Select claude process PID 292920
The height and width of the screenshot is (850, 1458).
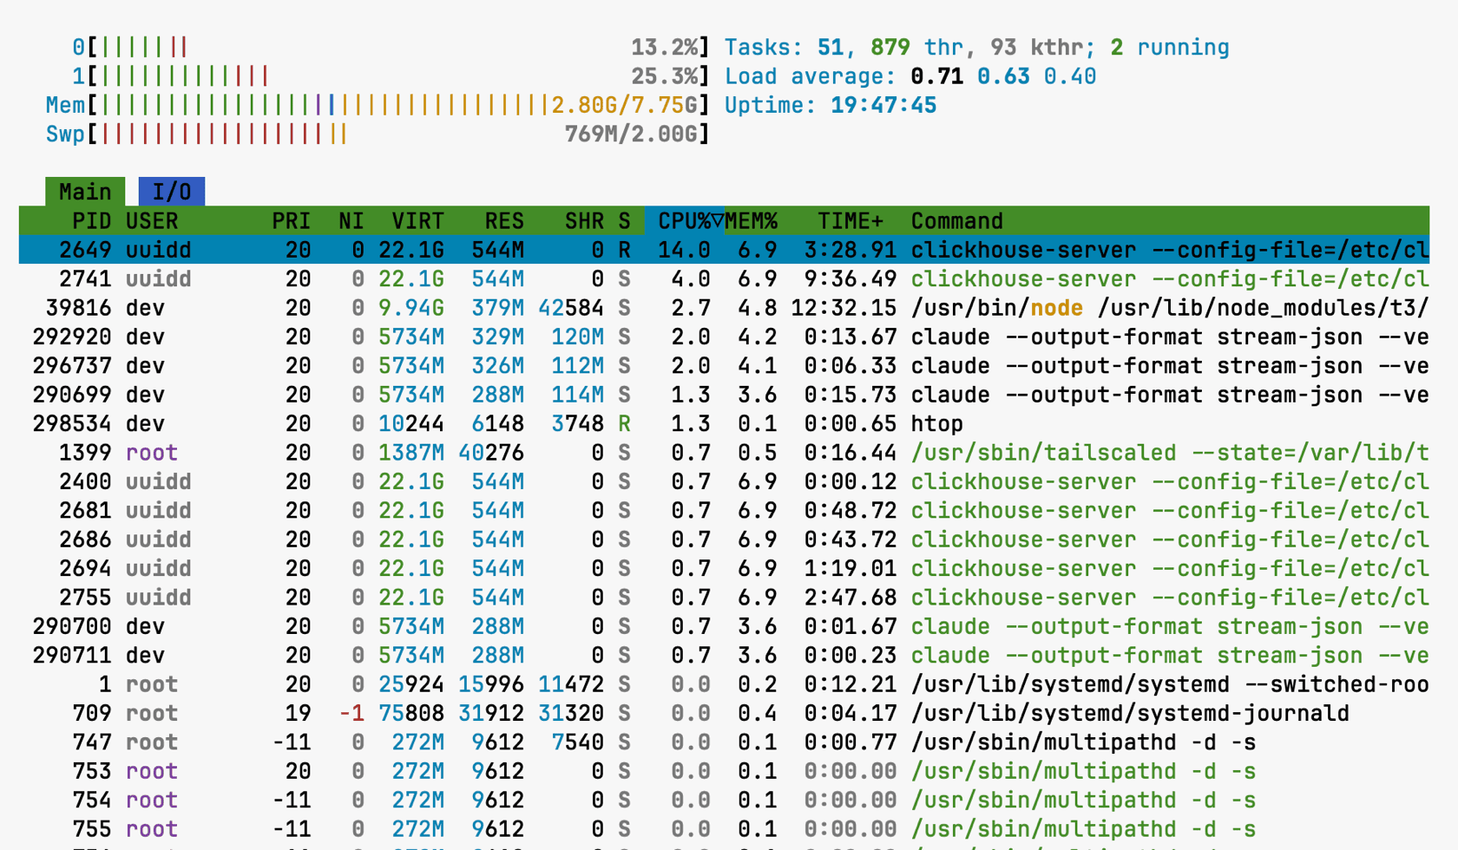tap(724, 337)
